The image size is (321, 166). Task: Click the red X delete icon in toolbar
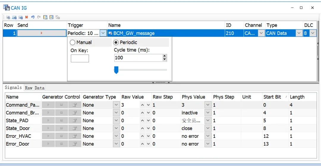click(27, 17)
